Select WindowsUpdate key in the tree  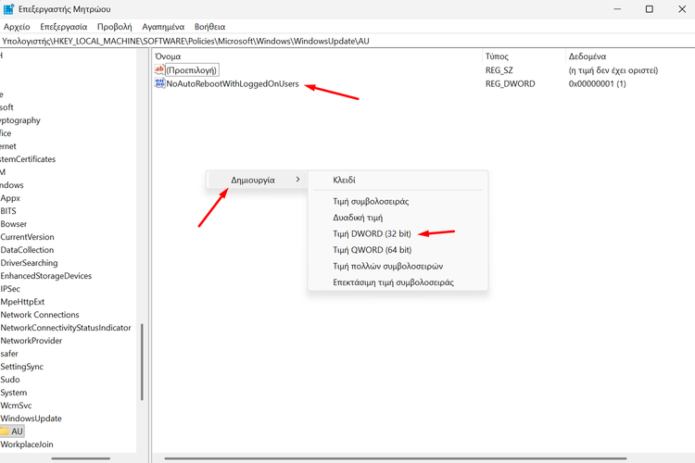[x=31, y=419]
